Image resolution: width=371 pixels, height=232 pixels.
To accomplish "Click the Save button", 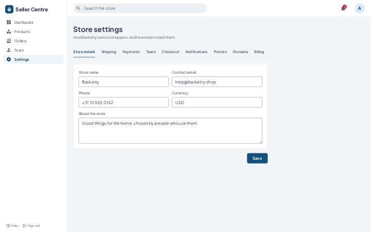I will click(257, 158).
